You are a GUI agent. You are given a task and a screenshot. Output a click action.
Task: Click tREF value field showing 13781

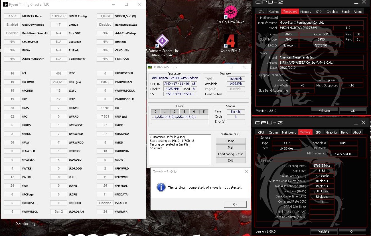pos(105,108)
